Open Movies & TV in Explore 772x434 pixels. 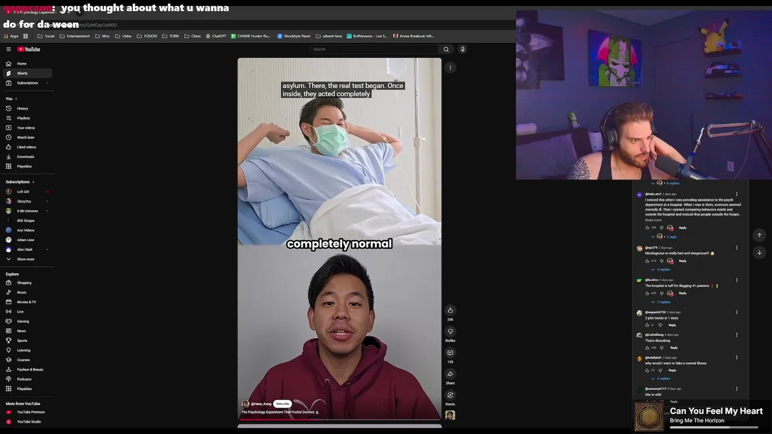click(27, 302)
